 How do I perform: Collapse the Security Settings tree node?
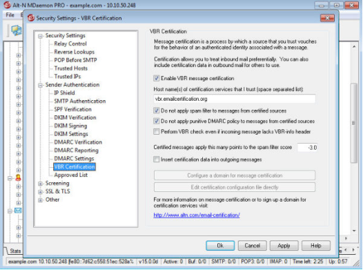click(40, 36)
